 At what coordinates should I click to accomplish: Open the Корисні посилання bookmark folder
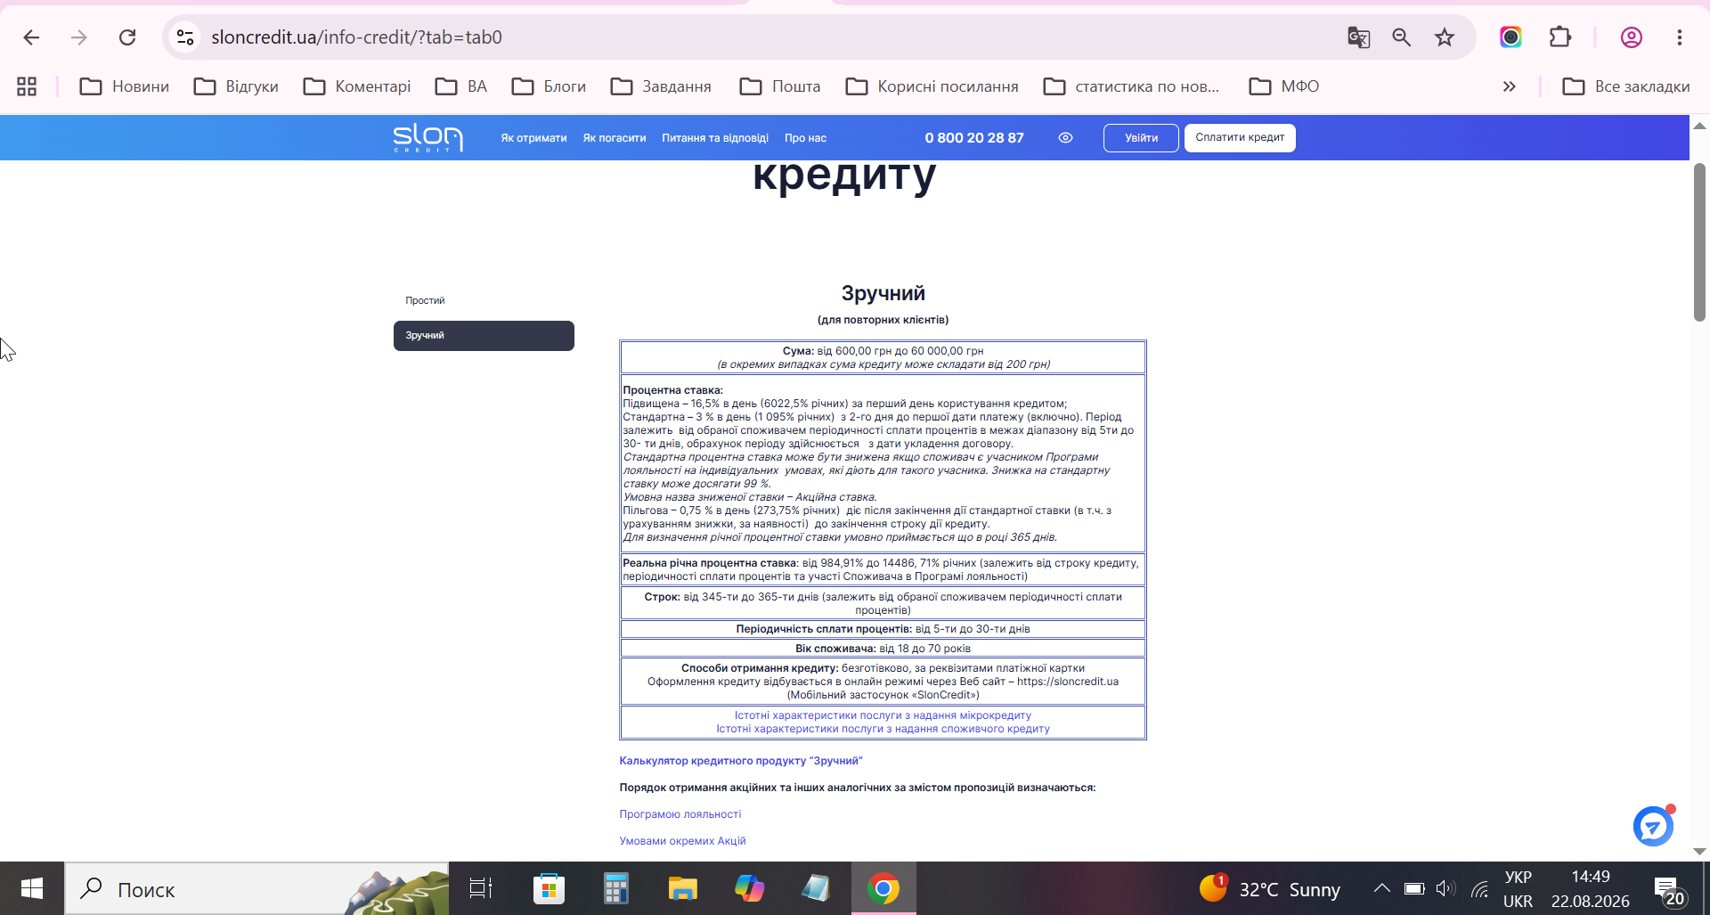point(932,86)
